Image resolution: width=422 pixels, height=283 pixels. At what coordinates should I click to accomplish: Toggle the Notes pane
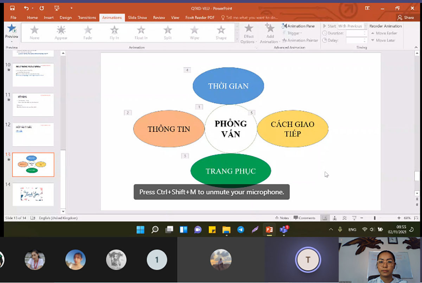point(282,218)
